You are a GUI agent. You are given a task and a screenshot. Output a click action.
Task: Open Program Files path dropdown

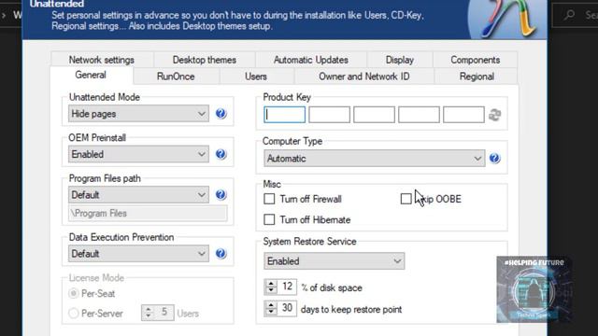pos(139,195)
